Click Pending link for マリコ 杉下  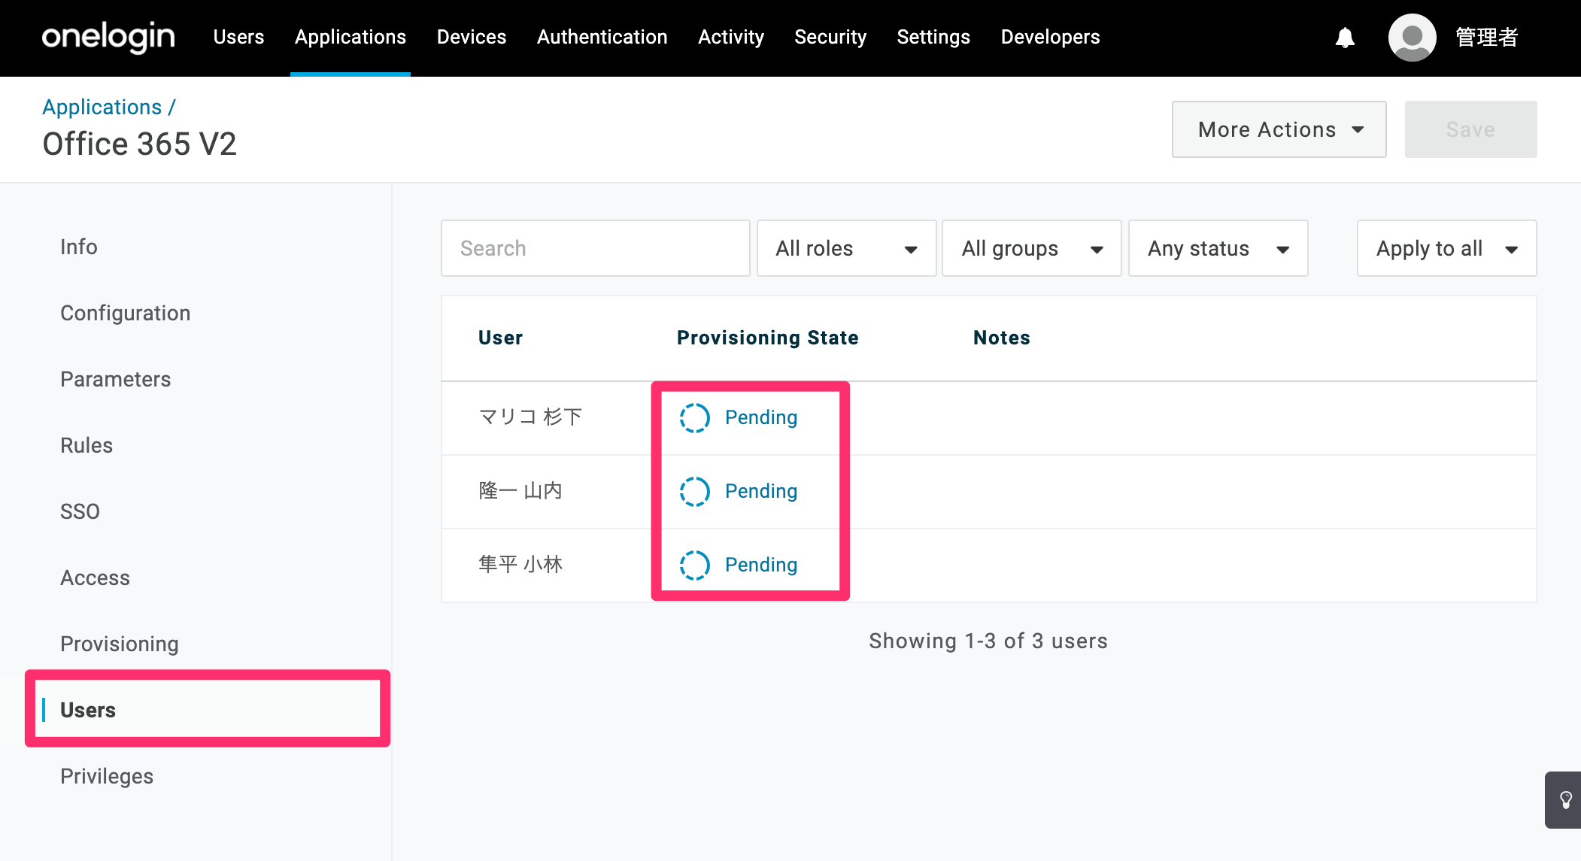pos(760,417)
